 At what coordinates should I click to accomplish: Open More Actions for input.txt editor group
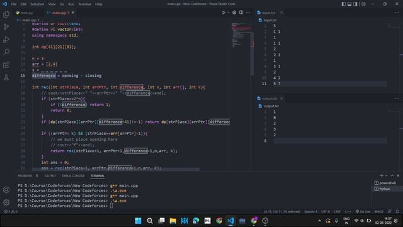[397, 13]
